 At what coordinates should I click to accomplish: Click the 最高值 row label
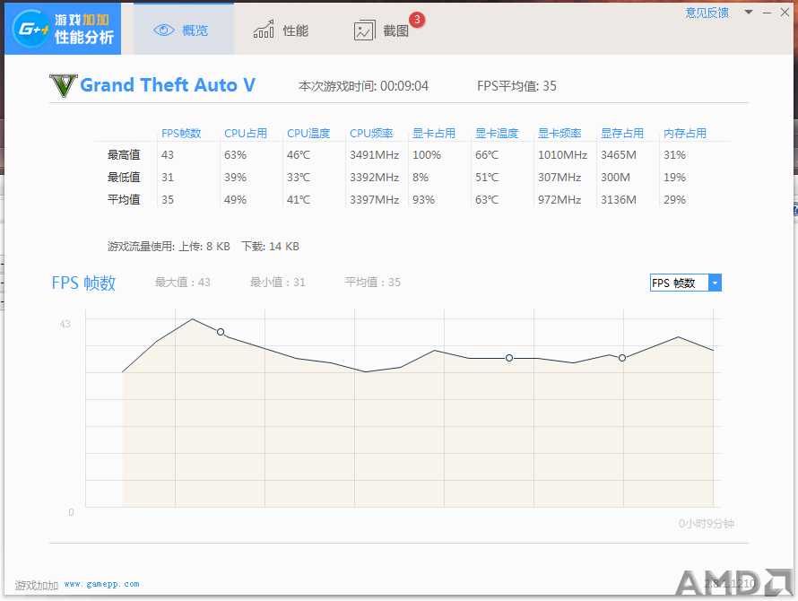click(x=124, y=155)
